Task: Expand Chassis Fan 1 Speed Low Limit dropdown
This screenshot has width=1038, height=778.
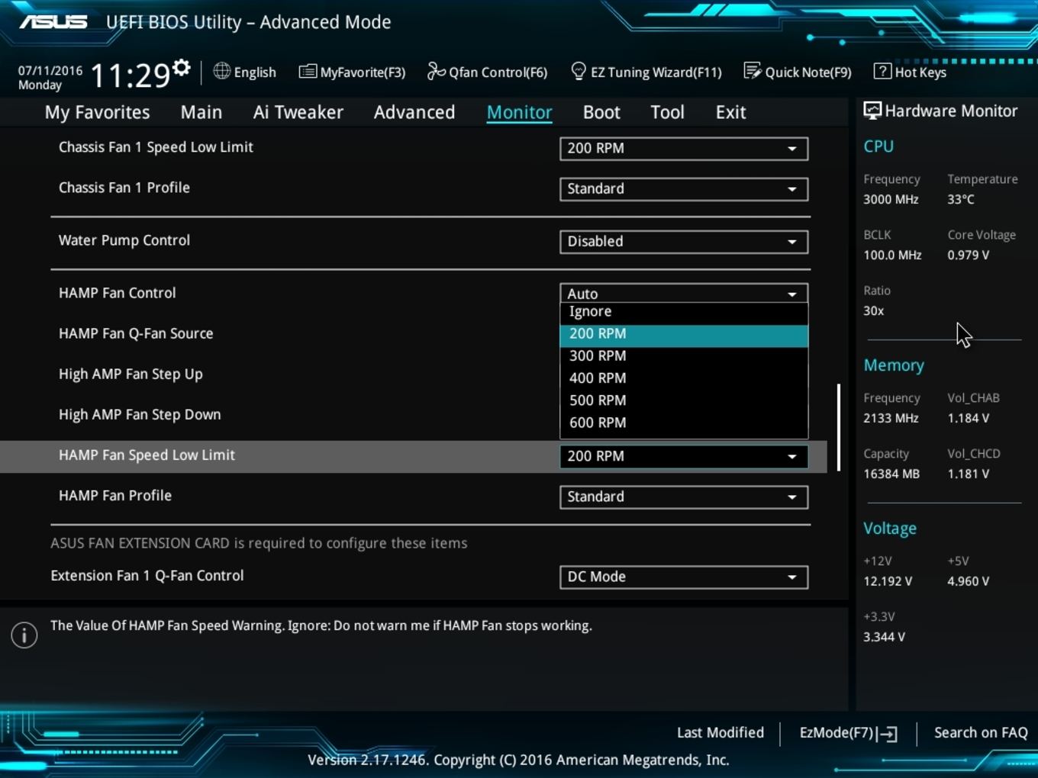Action: point(684,149)
